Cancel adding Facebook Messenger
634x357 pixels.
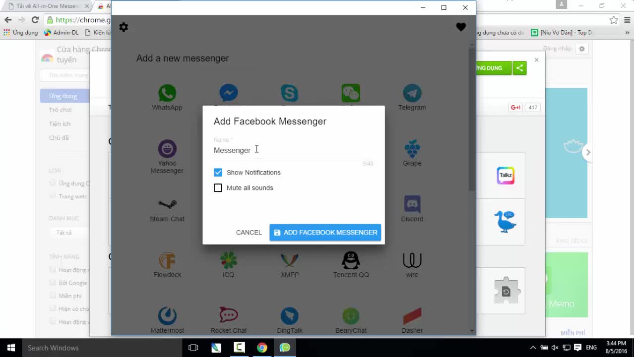pos(249,233)
